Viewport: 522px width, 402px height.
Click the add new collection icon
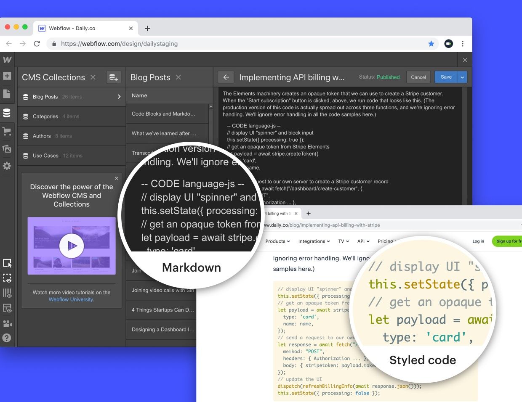(x=113, y=77)
